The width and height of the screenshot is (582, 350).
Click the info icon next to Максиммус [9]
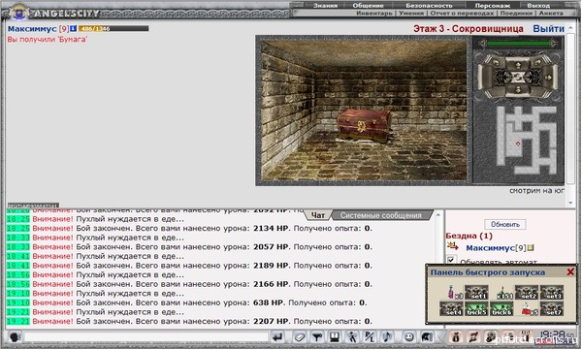73,28
